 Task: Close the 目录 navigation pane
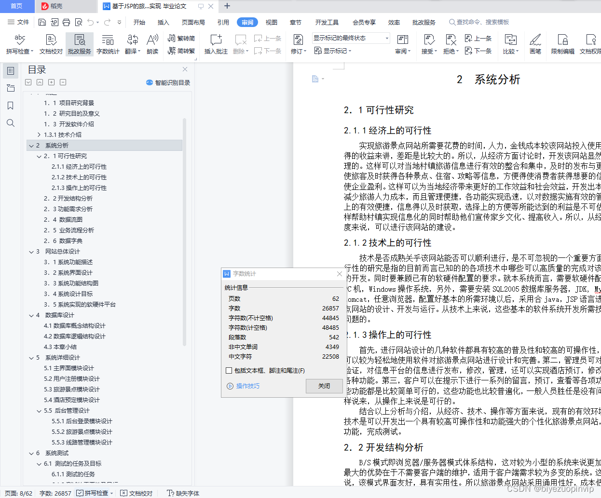coord(185,69)
